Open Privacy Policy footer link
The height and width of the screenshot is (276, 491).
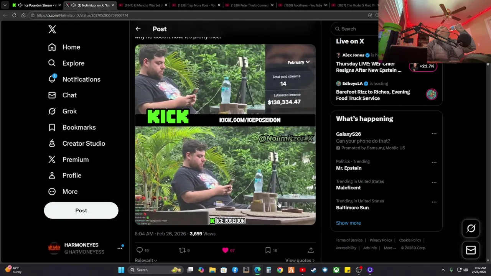381,240
